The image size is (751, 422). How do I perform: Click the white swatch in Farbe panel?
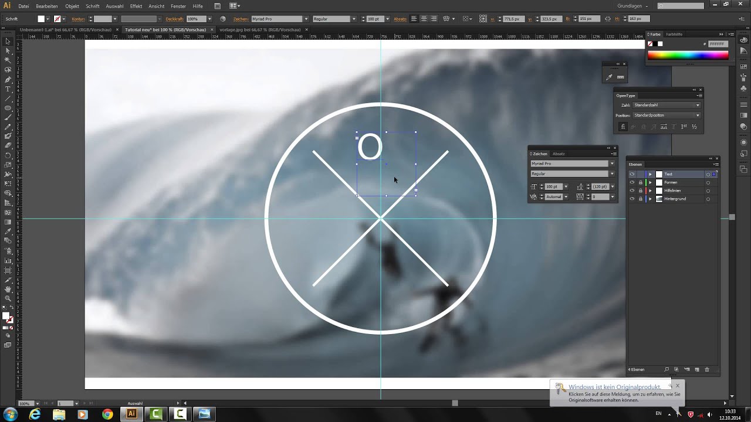coord(660,44)
